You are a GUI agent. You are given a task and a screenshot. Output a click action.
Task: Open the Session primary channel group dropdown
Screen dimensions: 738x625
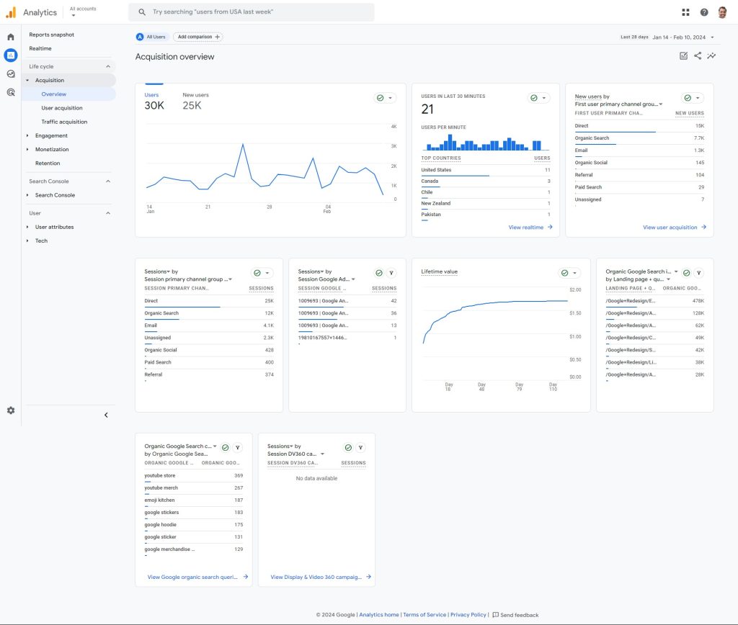(188, 279)
